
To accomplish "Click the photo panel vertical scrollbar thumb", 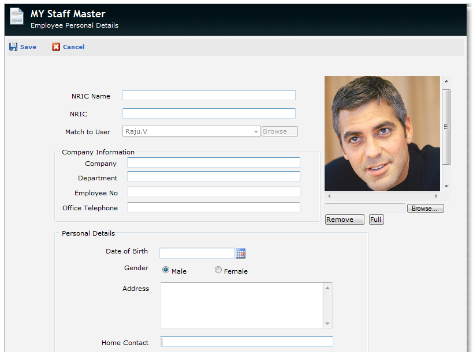I will tap(446, 127).
